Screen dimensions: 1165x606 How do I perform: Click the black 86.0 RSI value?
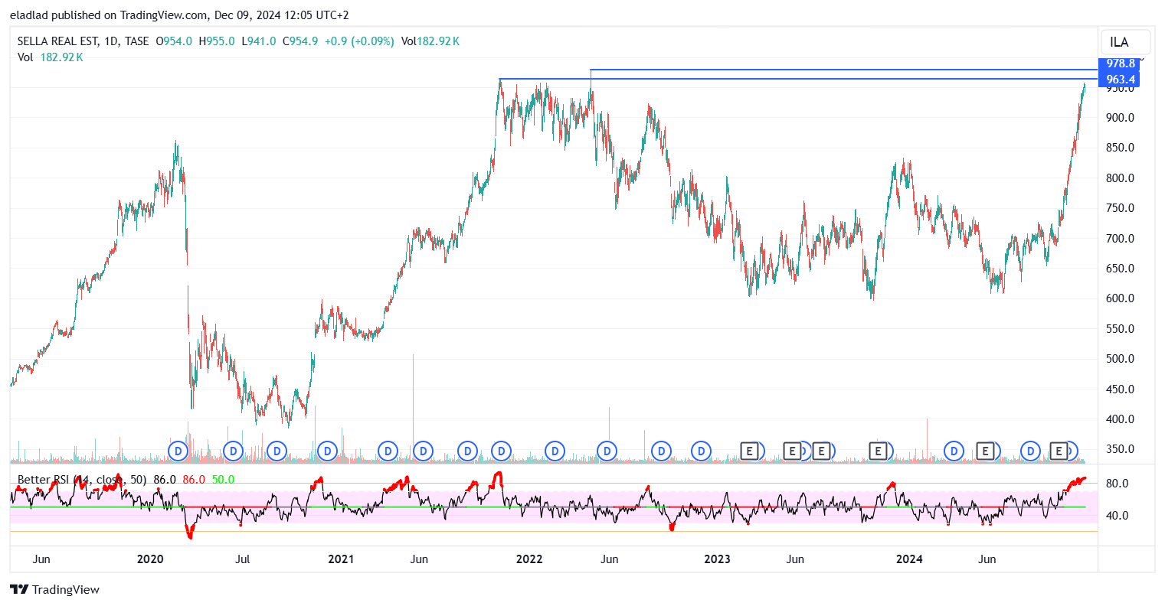[165, 480]
